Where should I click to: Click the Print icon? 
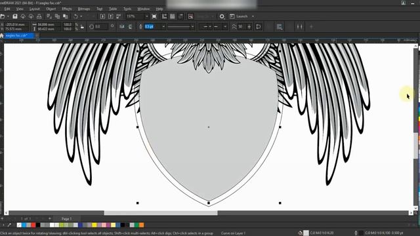click(x=39, y=16)
